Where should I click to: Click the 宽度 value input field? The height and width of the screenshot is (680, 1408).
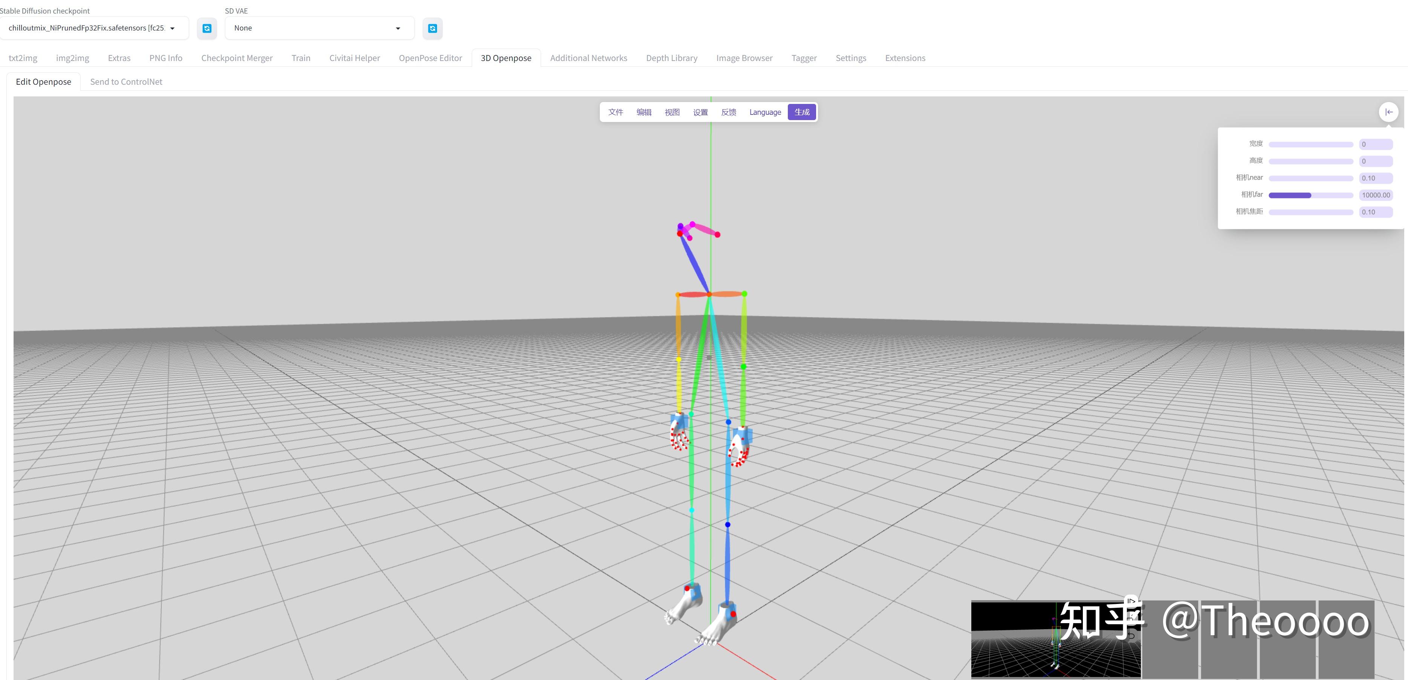click(x=1375, y=144)
